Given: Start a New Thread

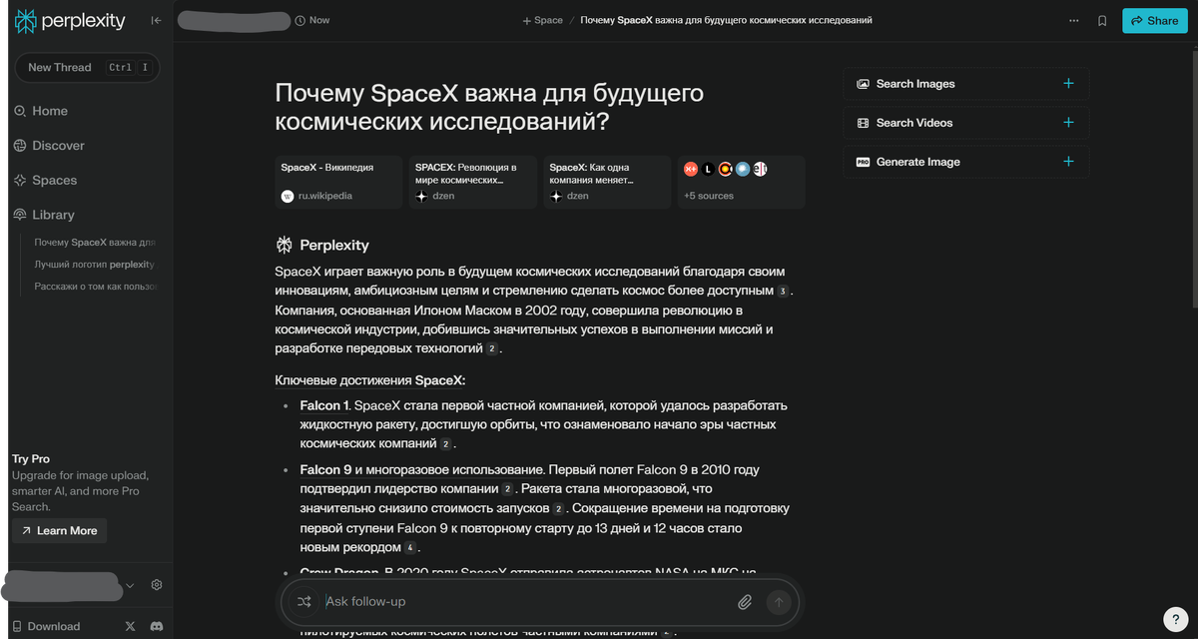Looking at the screenshot, I should click(x=87, y=67).
